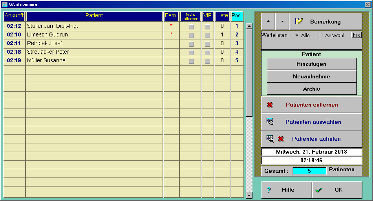Click the down arrow button beside Bemerkung
Image resolution: width=373 pixels, height=201 pixels.
(x=282, y=22)
